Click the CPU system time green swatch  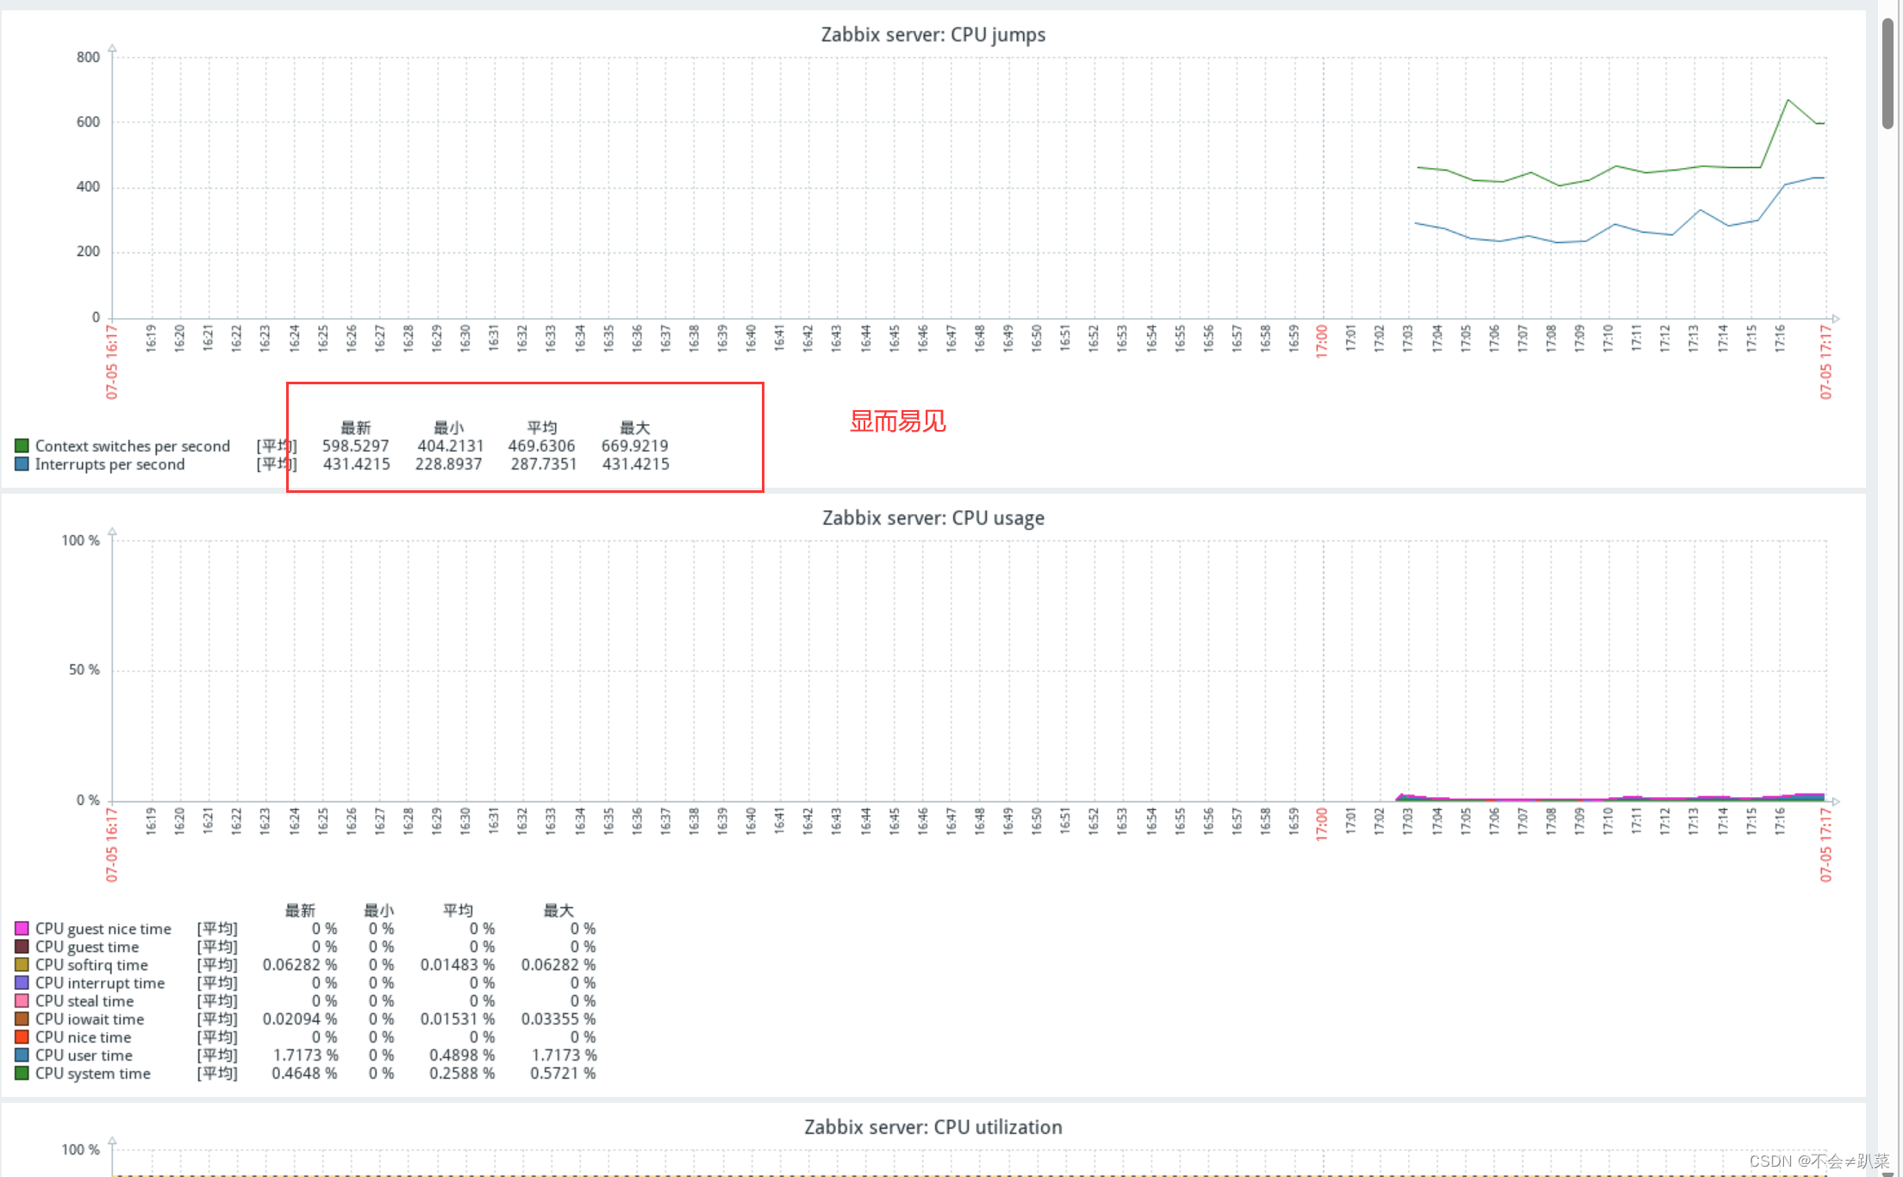point(22,1073)
